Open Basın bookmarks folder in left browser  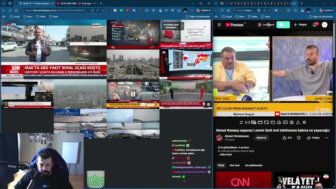pos(28,17)
